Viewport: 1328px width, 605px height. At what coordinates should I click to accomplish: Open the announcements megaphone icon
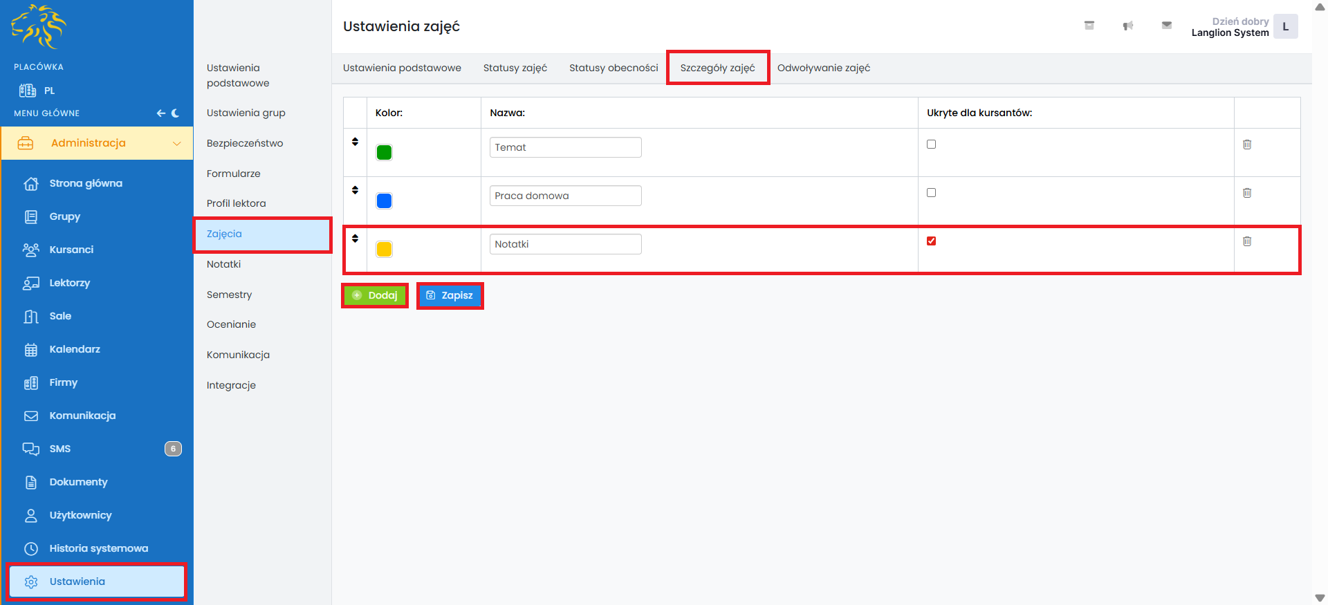[1128, 26]
